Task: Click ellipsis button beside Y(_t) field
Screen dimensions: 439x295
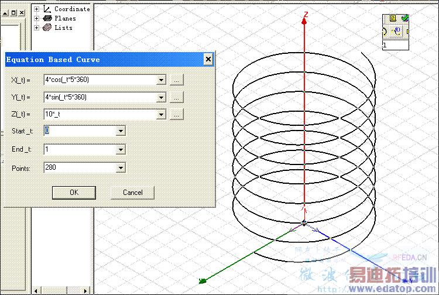Action: (176, 97)
